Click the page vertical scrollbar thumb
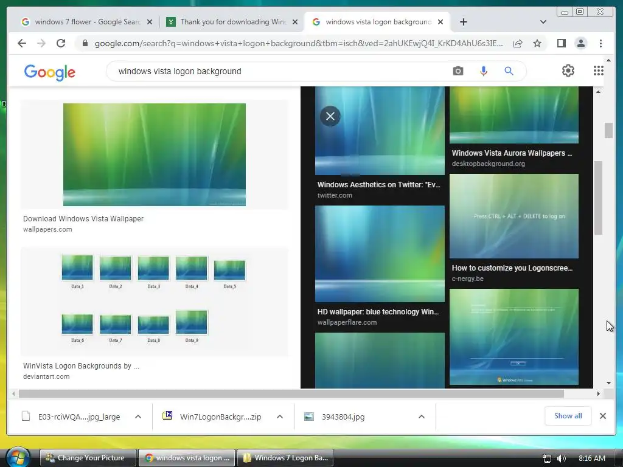 (608, 131)
